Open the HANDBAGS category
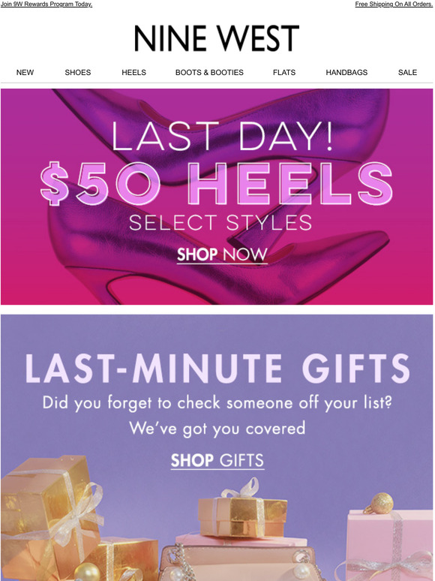Screen dimensions: 435x581 346,73
